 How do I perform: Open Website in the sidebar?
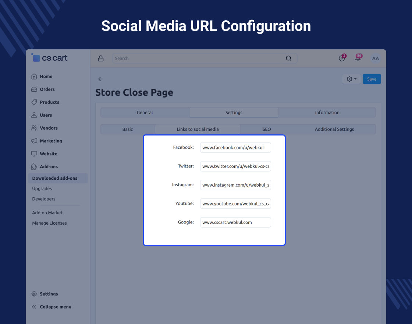(49, 154)
